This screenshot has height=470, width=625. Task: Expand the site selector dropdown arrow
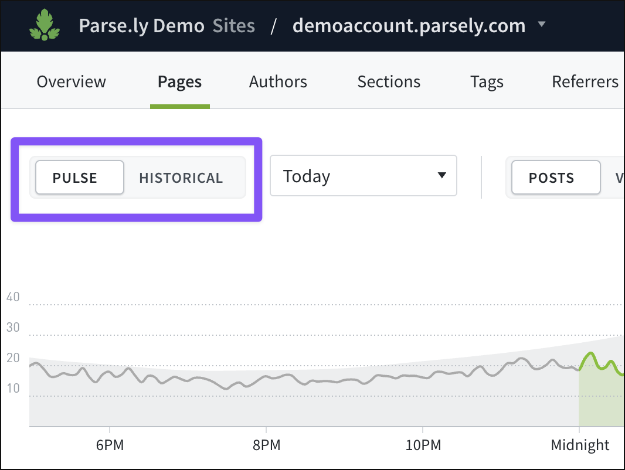pos(541,24)
